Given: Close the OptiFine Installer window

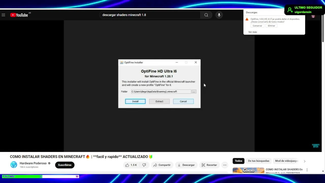Looking at the screenshot, I should (196, 62).
